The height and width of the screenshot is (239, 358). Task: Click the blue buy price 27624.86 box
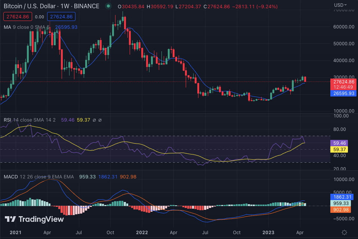[61, 17]
